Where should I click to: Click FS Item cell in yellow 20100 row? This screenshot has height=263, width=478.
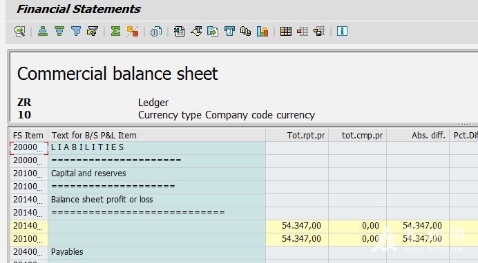coord(28,239)
